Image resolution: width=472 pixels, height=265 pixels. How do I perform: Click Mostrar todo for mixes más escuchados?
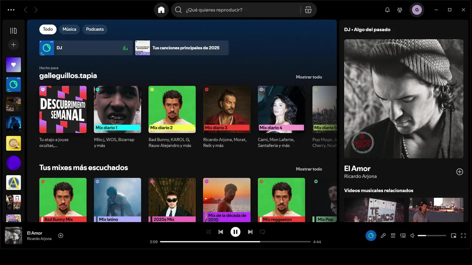point(309,169)
